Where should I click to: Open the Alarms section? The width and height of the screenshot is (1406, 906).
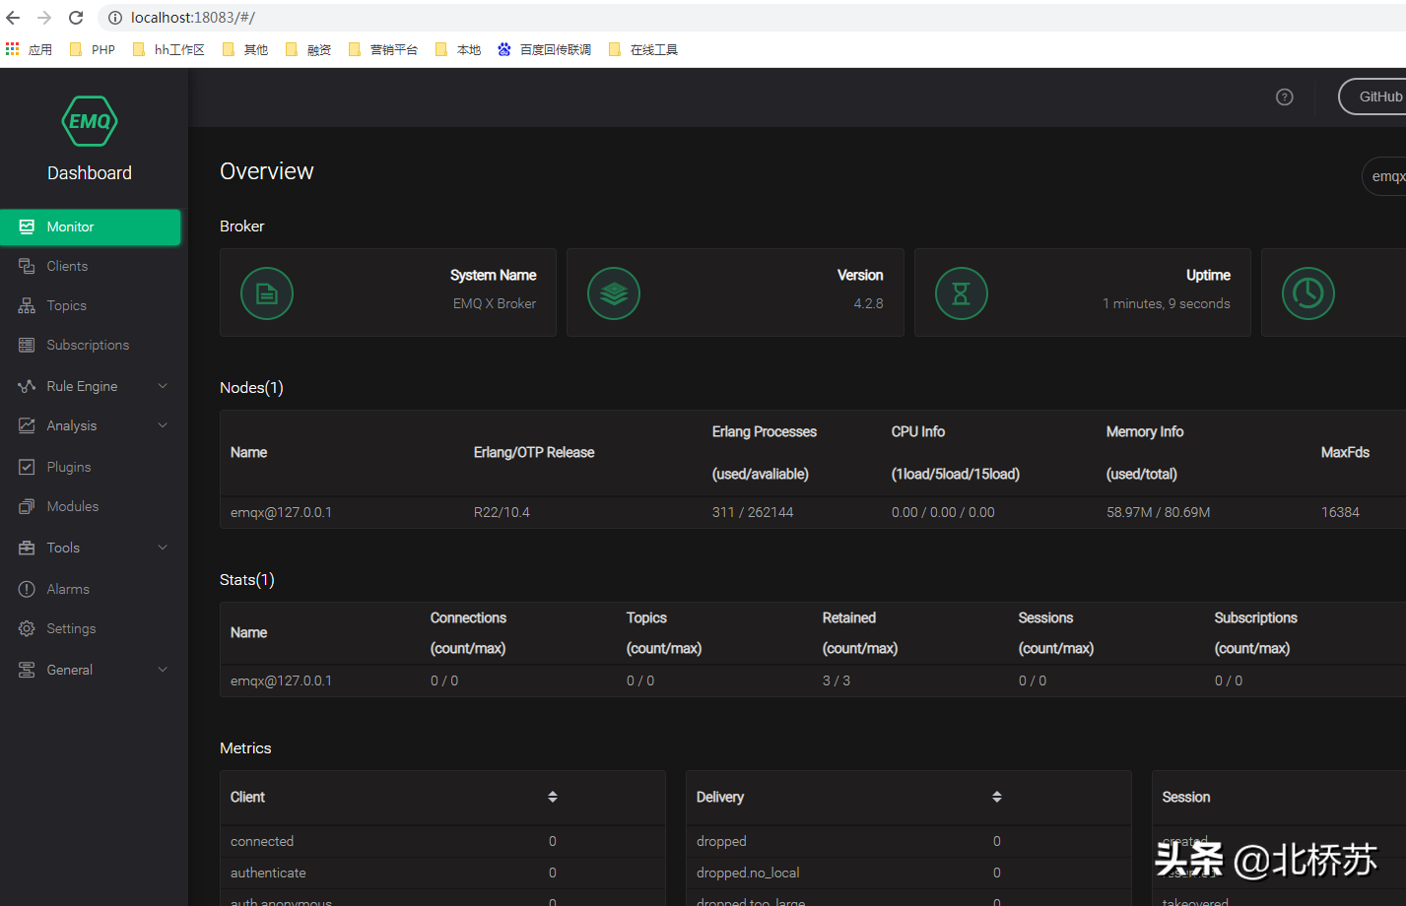[68, 589]
